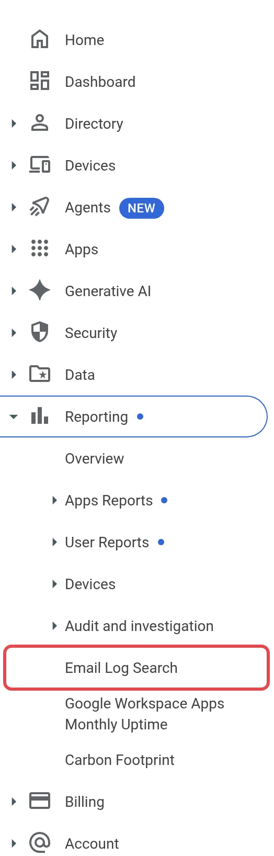Click the Security shield icon
The image size is (274, 856).
(40, 333)
